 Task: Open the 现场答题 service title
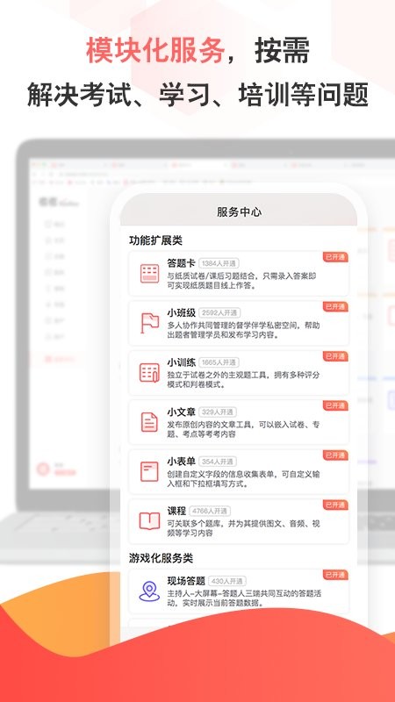[x=186, y=581]
